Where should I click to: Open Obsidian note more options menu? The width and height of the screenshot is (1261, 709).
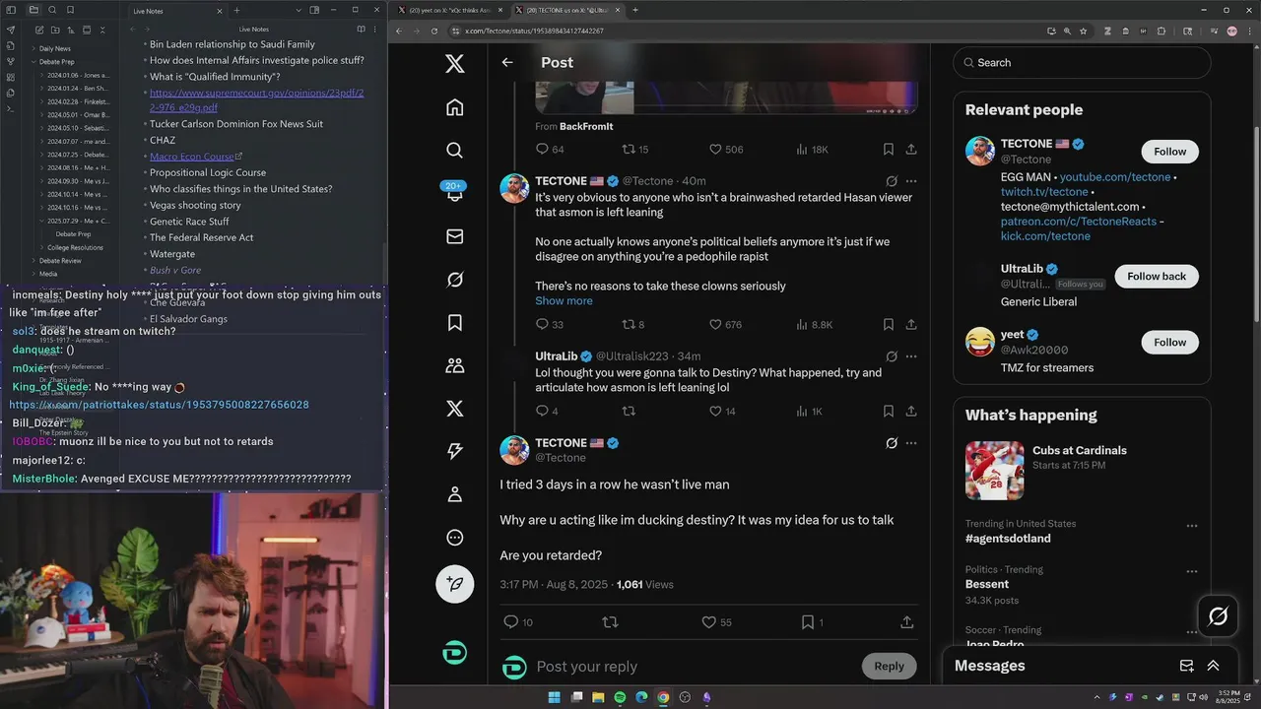pyautogui.click(x=375, y=30)
